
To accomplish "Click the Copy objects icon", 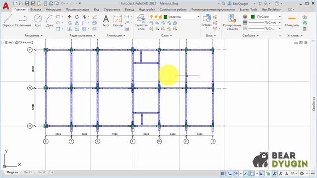I will 70,23.
